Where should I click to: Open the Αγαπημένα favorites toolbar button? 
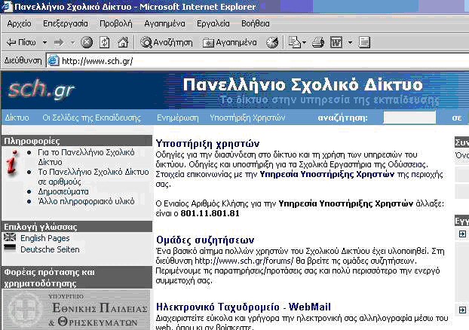pyautogui.click(x=230, y=42)
